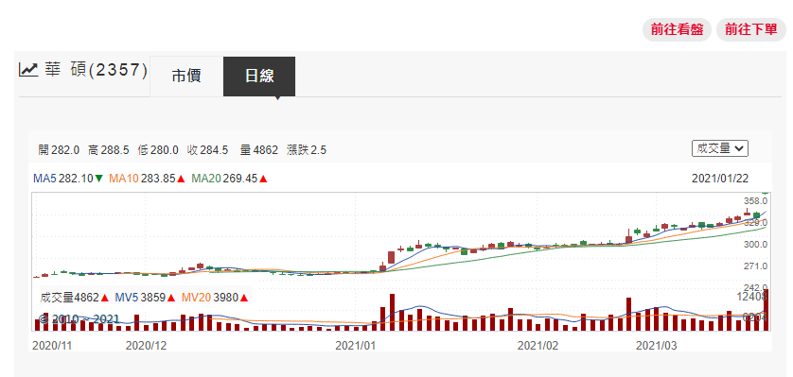Click the high price 高 288.5
The image size is (793, 377).
click(108, 150)
